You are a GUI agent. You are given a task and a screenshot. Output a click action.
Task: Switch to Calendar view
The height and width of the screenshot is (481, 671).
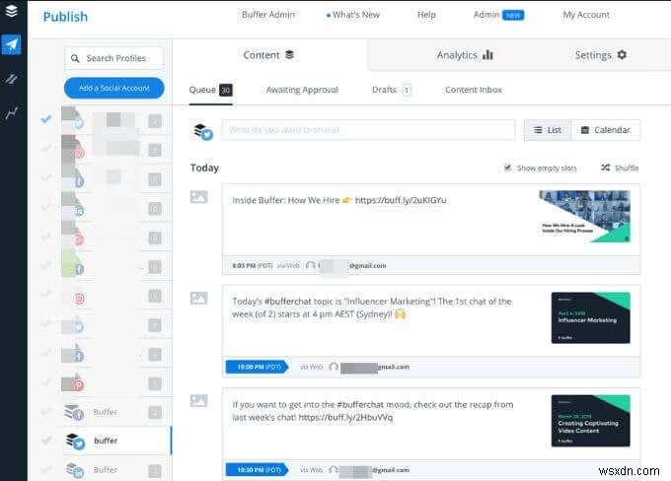click(x=606, y=130)
